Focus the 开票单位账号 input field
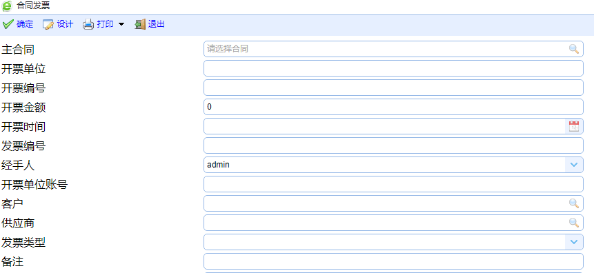 coord(394,184)
